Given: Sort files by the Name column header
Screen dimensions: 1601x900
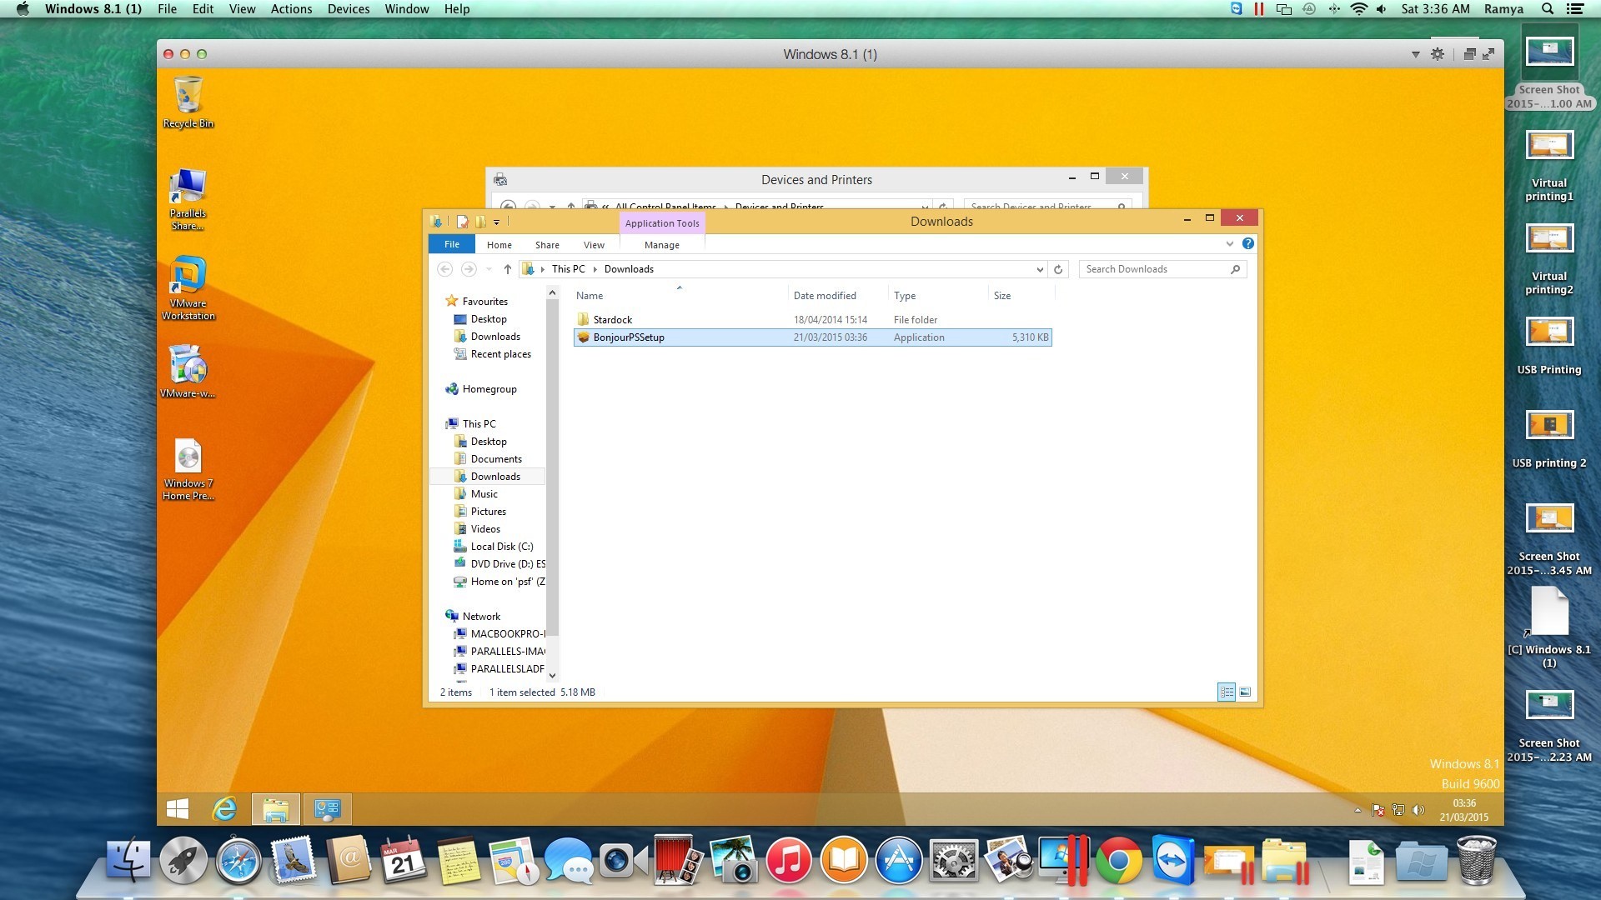Looking at the screenshot, I should pyautogui.click(x=590, y=295).
